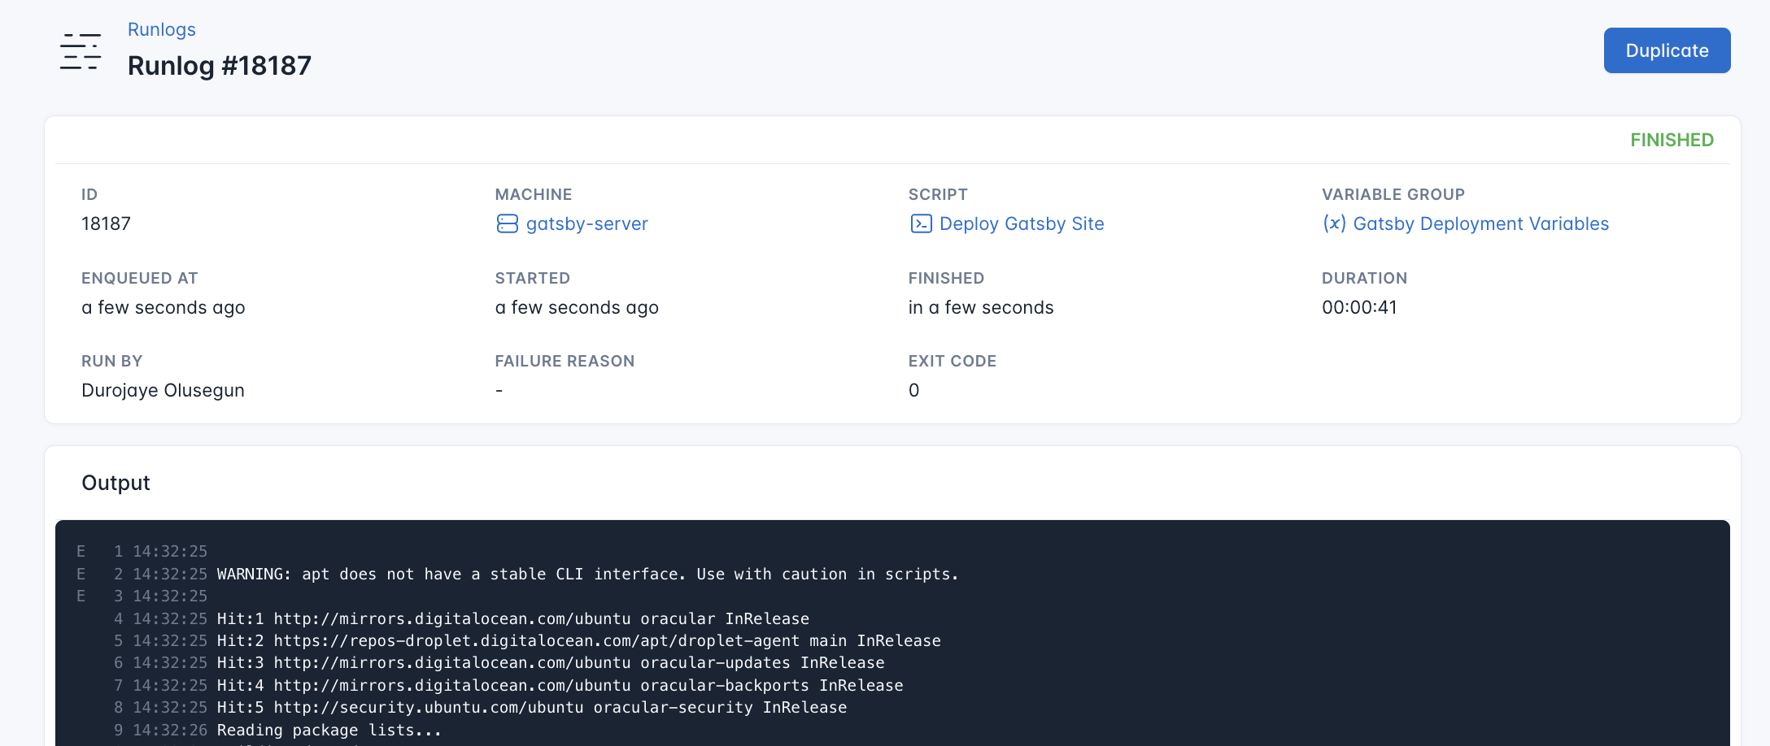
Task: Click the duration value 00:00:41
Action: click(x=1358, y=307)
